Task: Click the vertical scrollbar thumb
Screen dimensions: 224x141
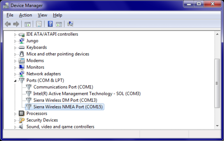Action: [x=217, y=83]
